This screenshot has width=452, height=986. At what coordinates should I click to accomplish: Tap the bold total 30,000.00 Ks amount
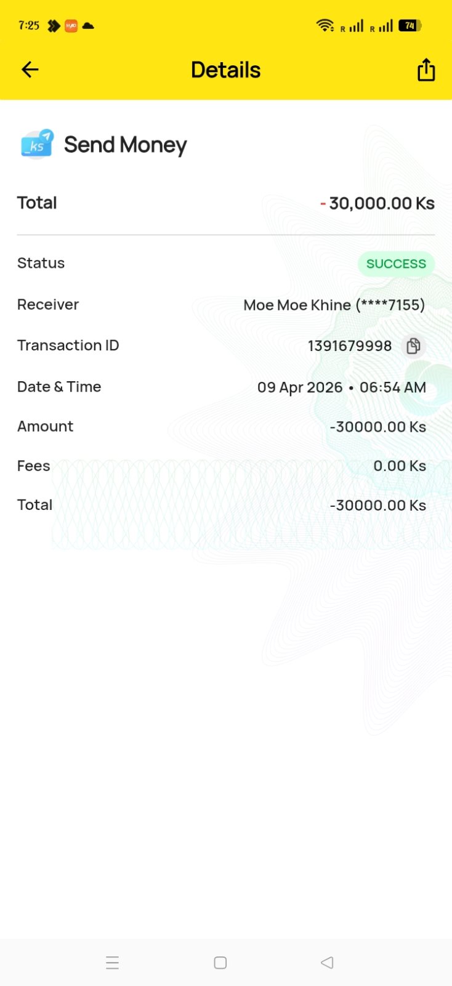(x=381, y=203)
